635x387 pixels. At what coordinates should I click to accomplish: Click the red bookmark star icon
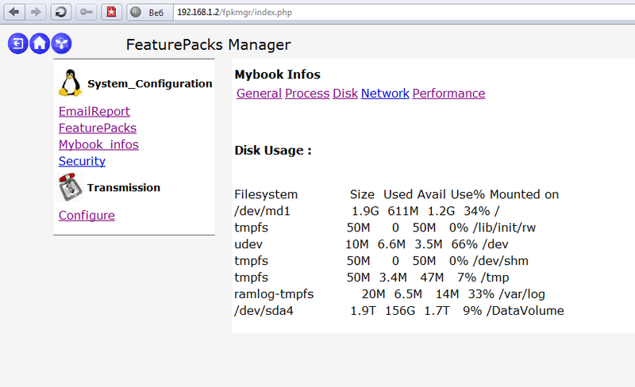111,12
